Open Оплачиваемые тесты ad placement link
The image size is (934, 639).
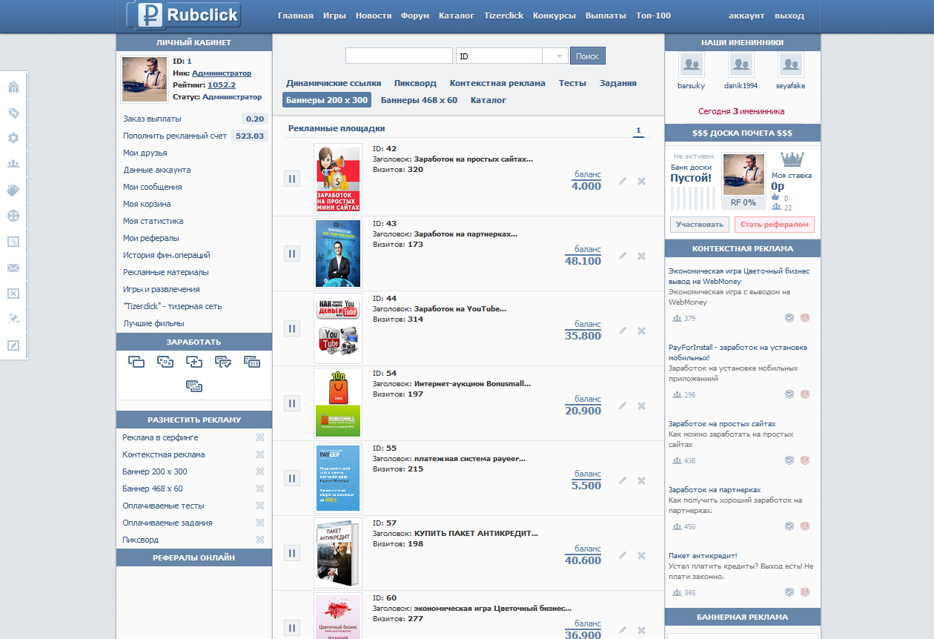coord(163,506)
